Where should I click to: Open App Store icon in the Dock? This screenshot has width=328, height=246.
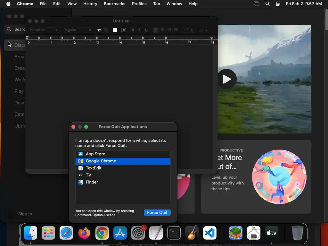pyautogui.click(x=120, y=233)
